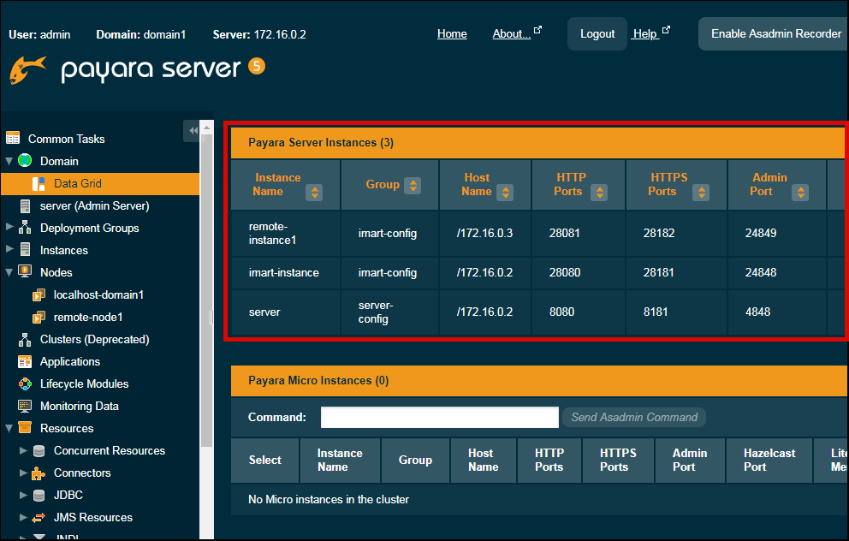Expand the JDBC resources node
The height and width of the screenshot is (541, 849).
coord(23,495)
